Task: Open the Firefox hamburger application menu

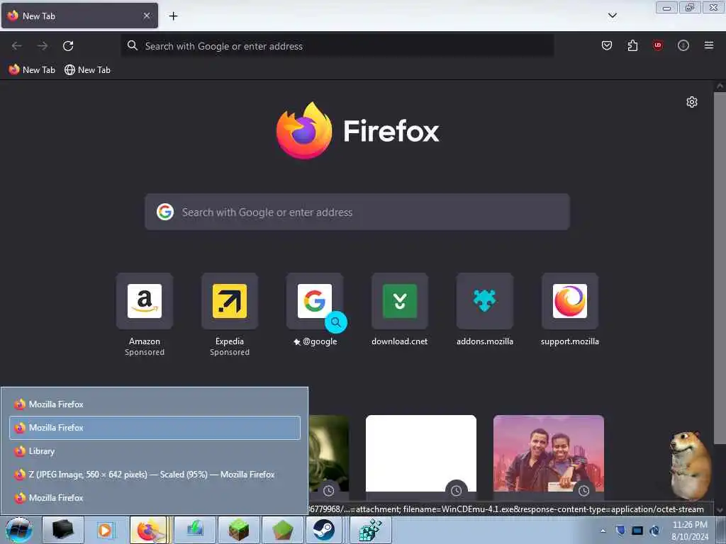Action: pos(709,45)
